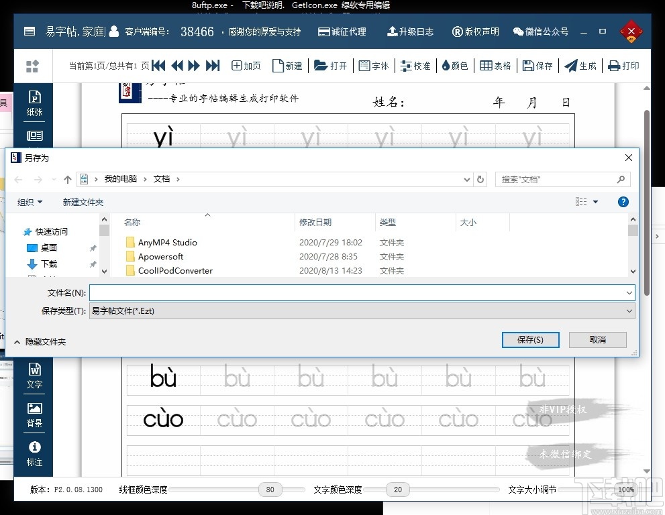Open the 文字 text panel in sidebar
Viewport: 665px width, 515px height.
click(x=34, y=376)
